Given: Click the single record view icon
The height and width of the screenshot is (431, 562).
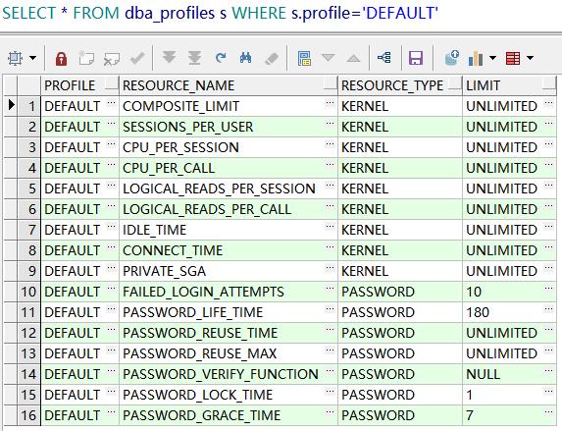Looking at the screenshot, I should point(304,58).
